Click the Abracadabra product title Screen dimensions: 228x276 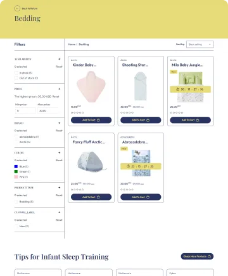(x=135, y=142)
